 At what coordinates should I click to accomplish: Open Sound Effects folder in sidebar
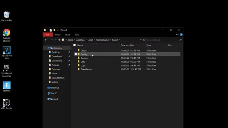[57, 78]
